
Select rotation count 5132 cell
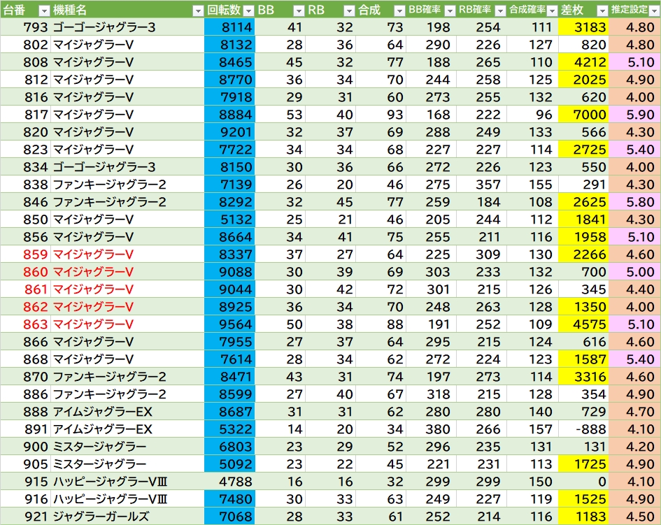229,220
